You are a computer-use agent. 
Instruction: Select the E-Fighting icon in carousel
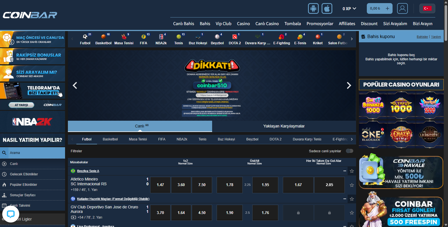tap(281, 37)
